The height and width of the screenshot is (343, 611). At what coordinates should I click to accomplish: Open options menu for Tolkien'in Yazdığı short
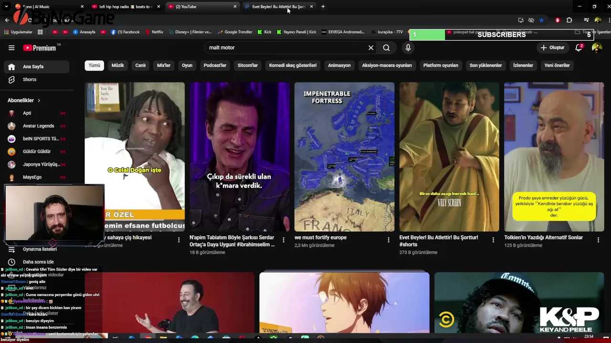coord(598,240)
